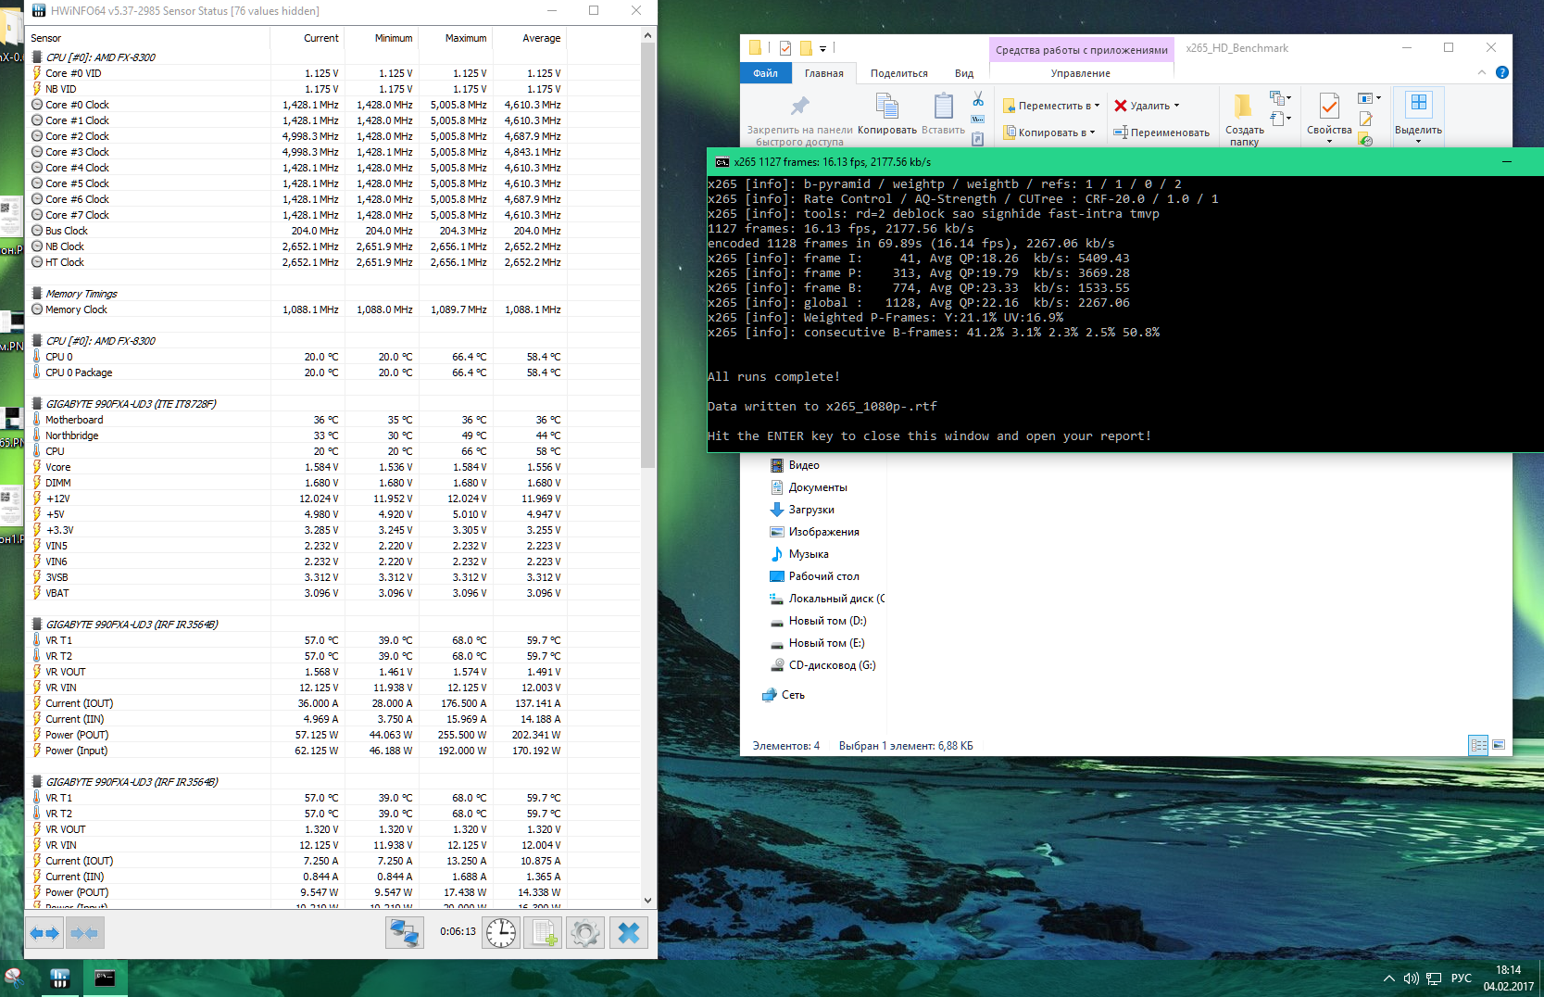The image size is (1544, 997).
Task: Click the HWiNFO remote network monitoring icon
Action: pyautogui.click(x=405, y=933)
